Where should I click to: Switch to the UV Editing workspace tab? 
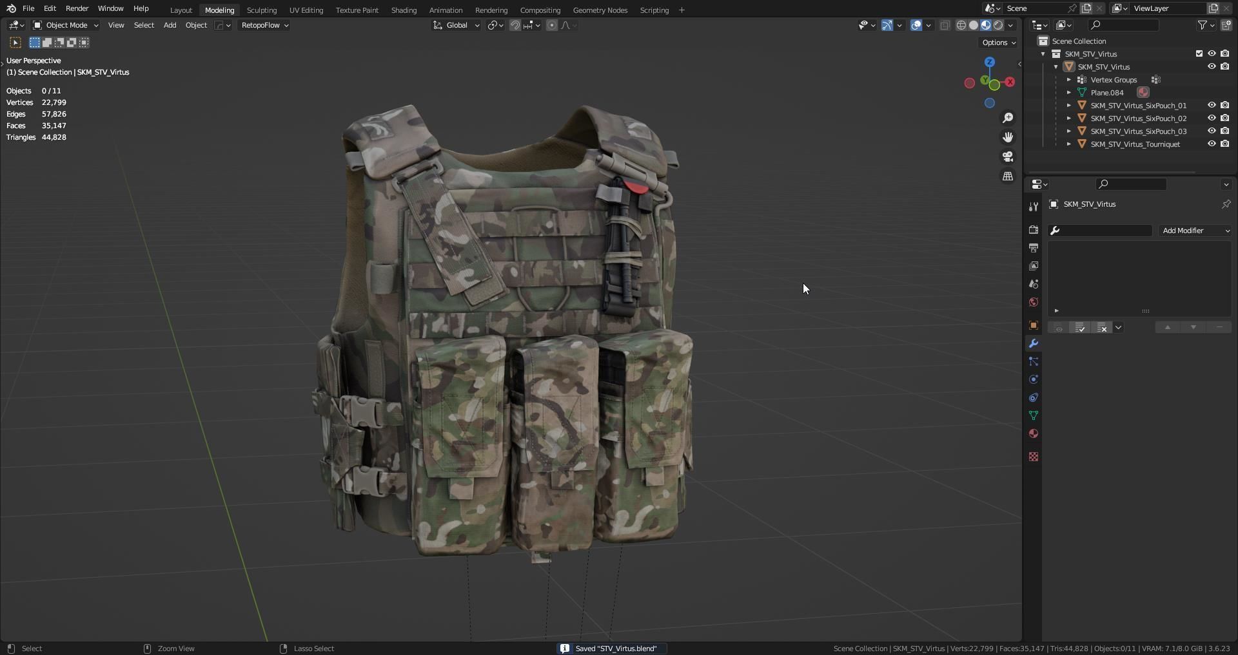[x=306, y=10]
